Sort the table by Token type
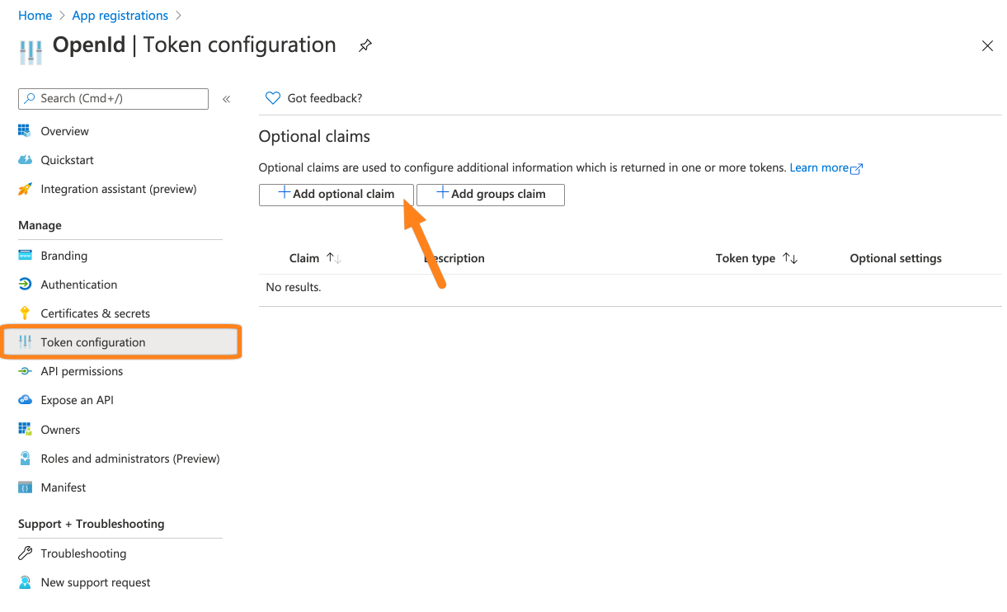1007x612 pixels. click(789, 258)
